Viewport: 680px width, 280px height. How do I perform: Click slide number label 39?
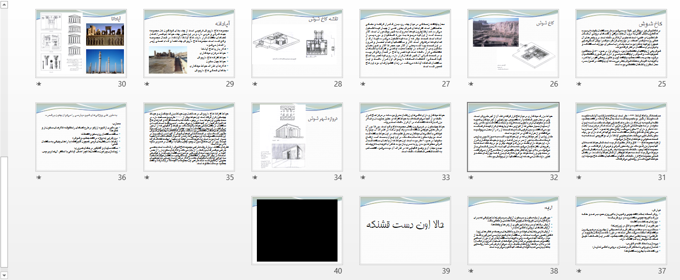(x=446, y=271)
